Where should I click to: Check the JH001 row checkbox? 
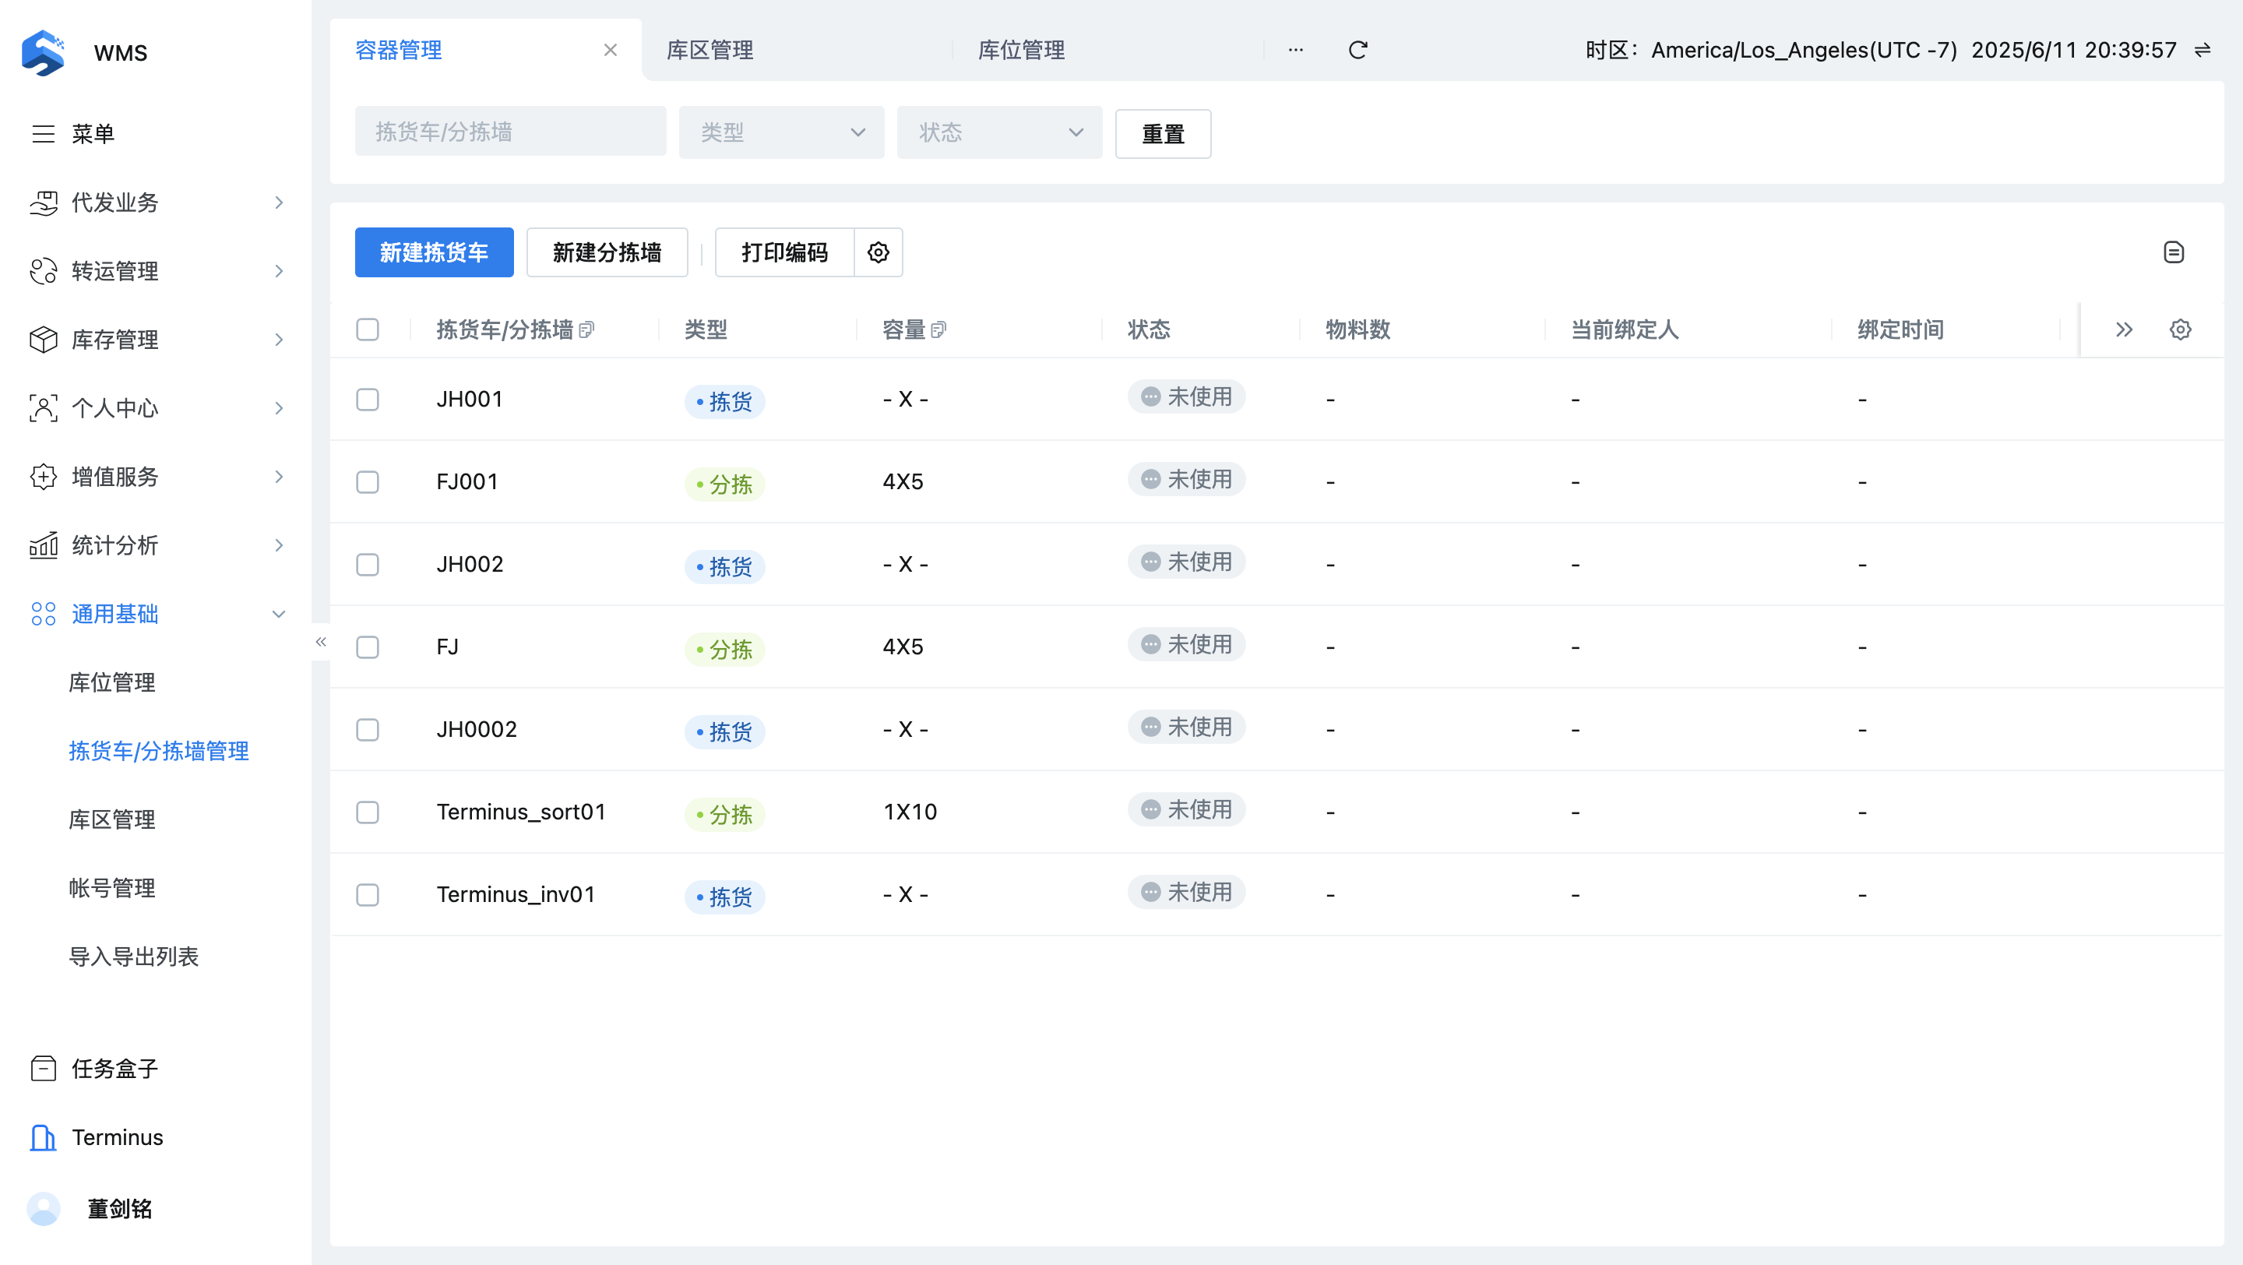pos(368,399)
